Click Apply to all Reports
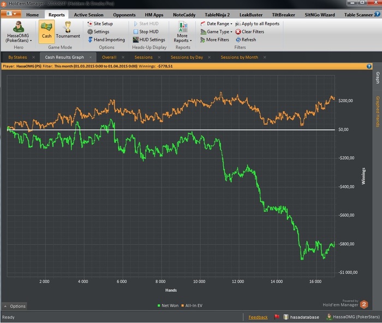 (257, 23)
